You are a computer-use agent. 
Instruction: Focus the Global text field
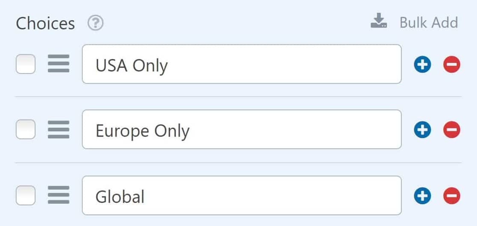click(x=242, y=195)
